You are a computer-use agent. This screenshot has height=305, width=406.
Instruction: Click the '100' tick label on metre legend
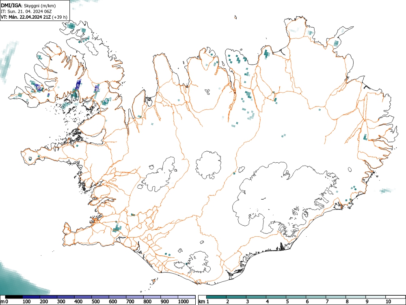(27, 301)
